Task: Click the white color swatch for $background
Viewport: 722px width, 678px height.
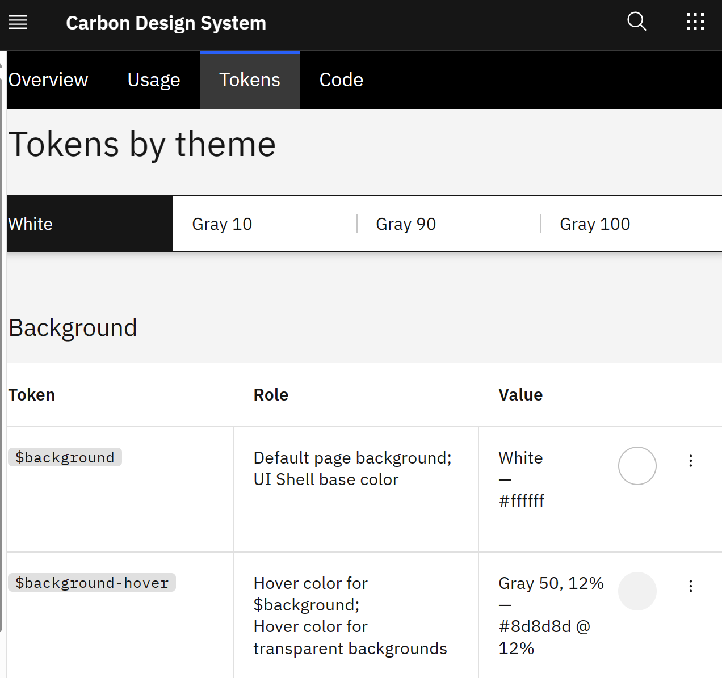Action: [x=637, y=465]
